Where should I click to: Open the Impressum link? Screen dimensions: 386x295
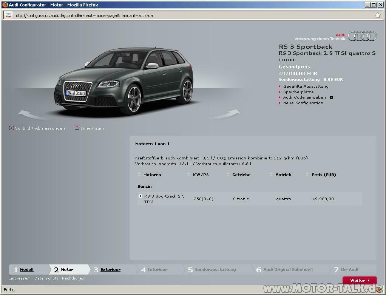19,278
